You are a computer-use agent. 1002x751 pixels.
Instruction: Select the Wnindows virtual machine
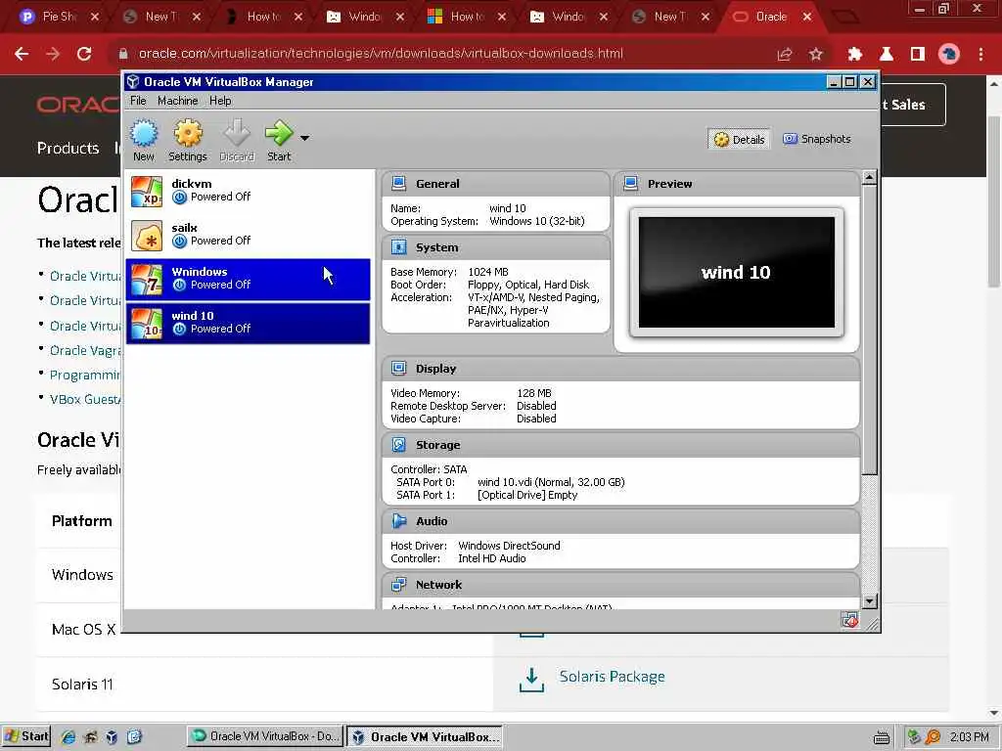[x=248, y=279]
